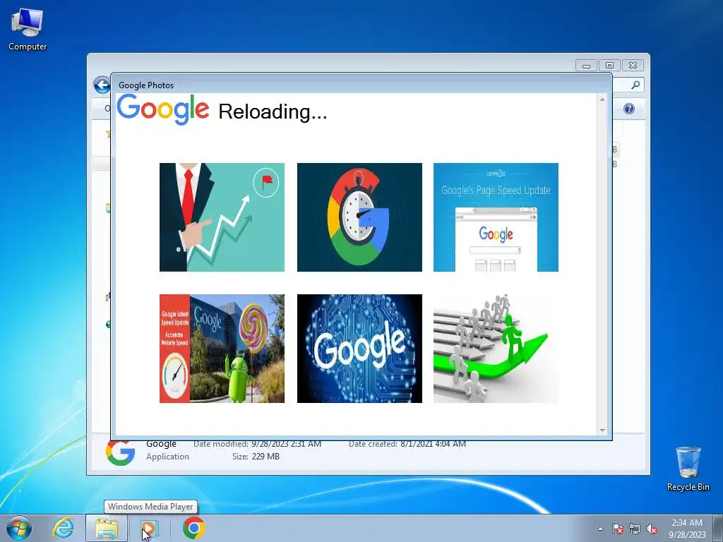Click the Date modified 9/28/2023 detail

click(x=257, y=444)
